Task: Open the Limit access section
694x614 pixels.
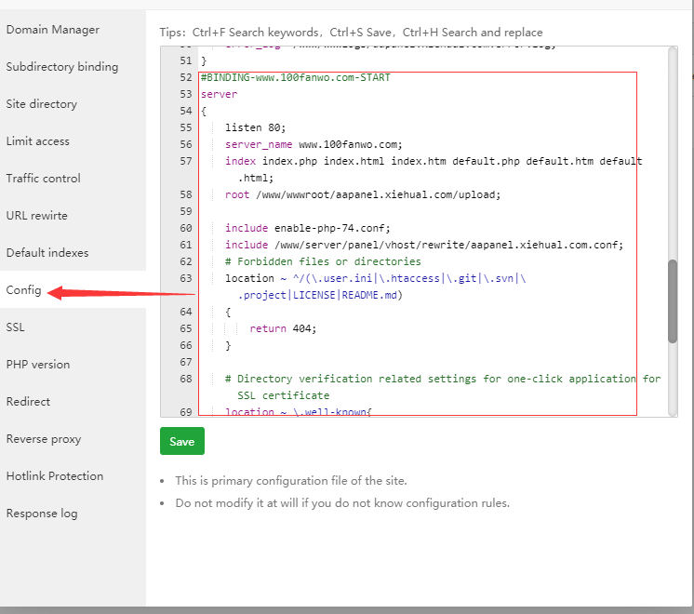Action: coord(37,141)
